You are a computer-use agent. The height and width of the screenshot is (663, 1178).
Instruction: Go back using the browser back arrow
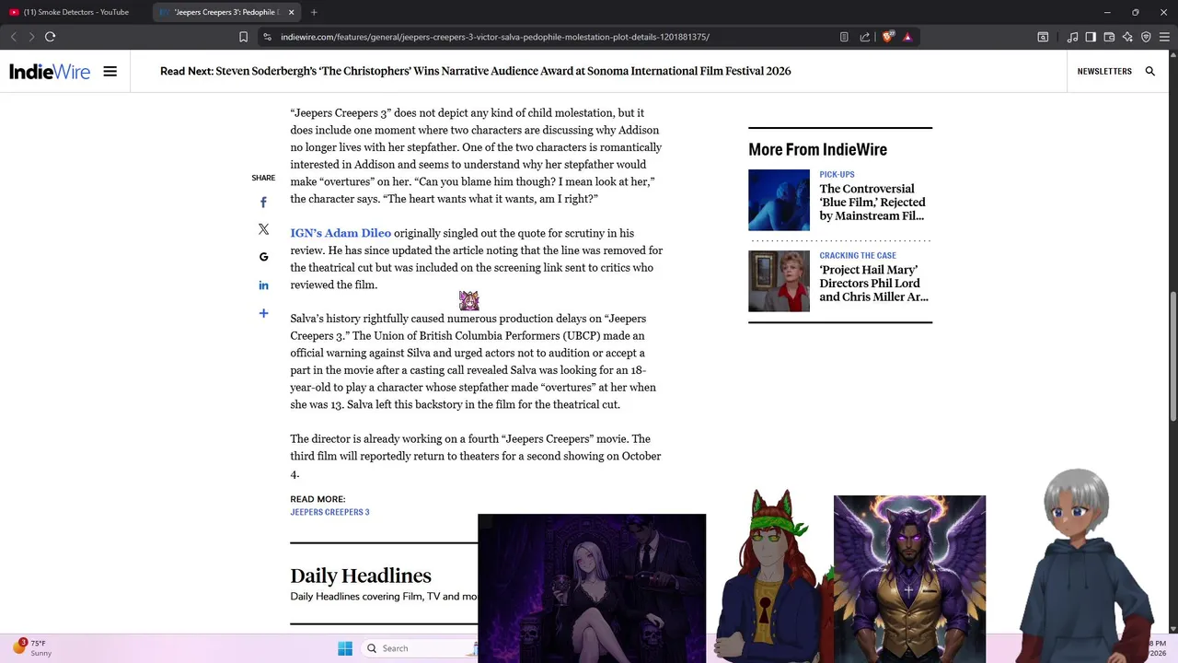pyautogui.click(x=13, y=37)
